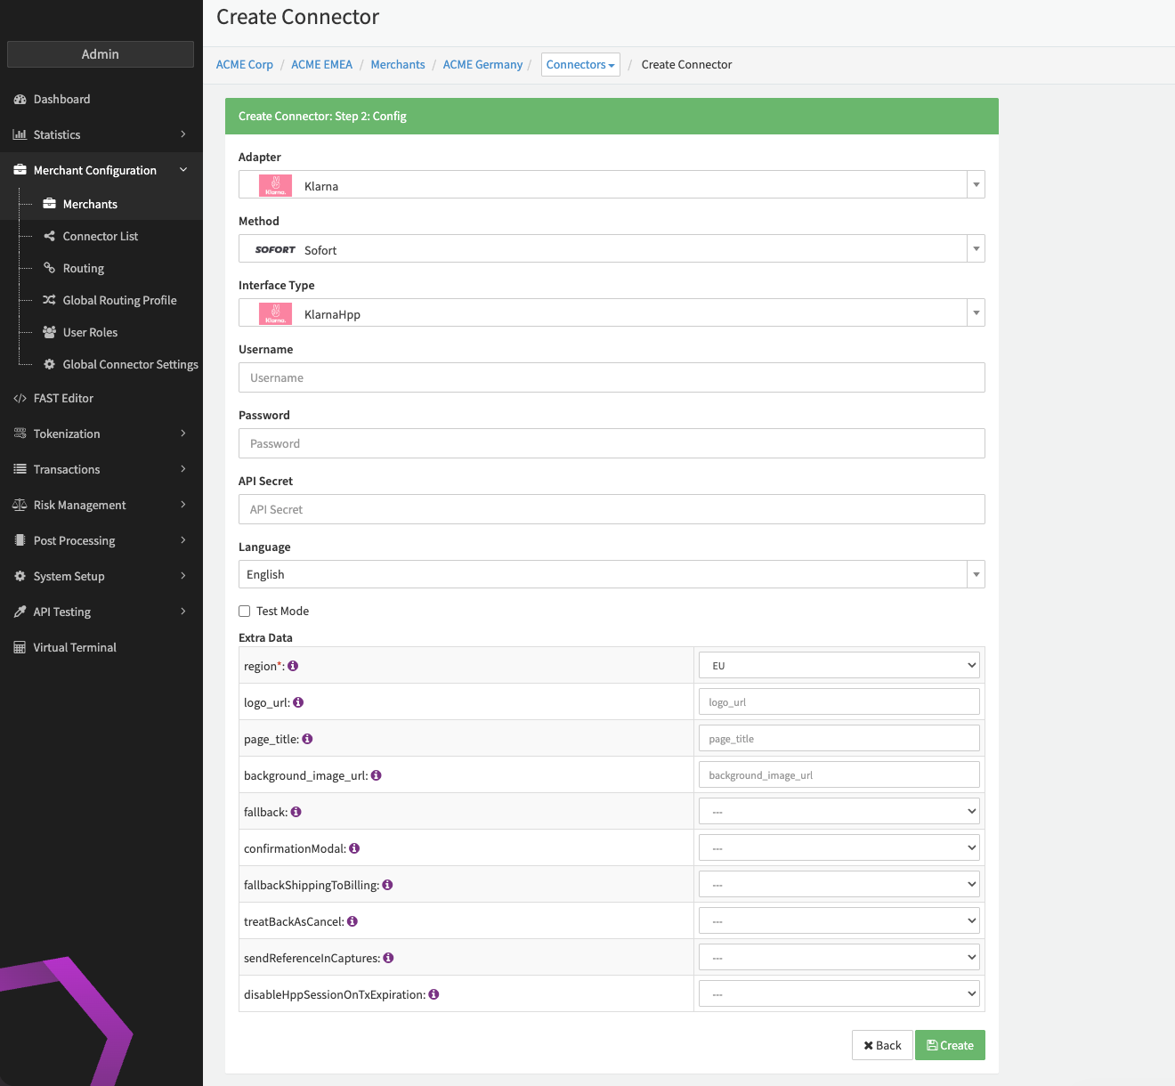Click the Global Connector Settings gear icon
Screen dimensions: 1175x1086
[50, 364]
